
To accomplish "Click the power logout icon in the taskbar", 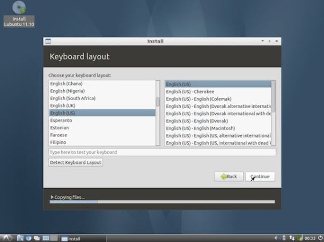I will [320, 238].
